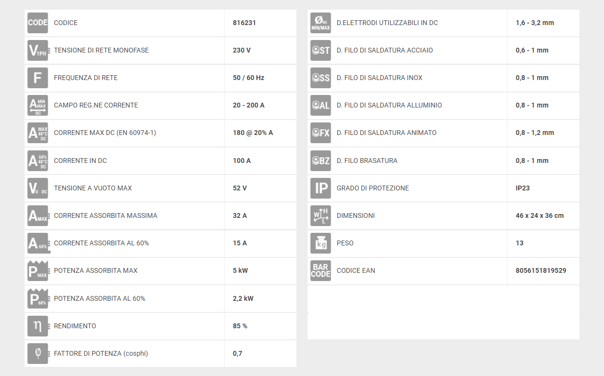604x376 pixels.
Task: Click the 180 @ 20% A value
Action: pyautogui.click(x=253, y=133)
